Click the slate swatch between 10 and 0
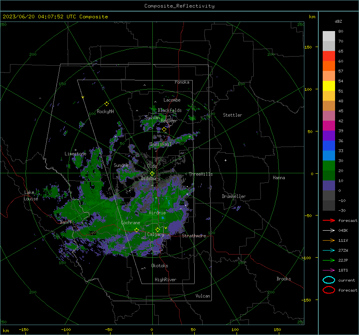The height and width of the screenshot is (335, 359). [x=329, y=186]
